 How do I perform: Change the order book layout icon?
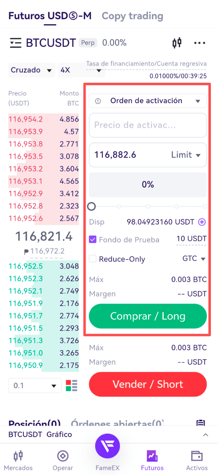pos(72,386)
